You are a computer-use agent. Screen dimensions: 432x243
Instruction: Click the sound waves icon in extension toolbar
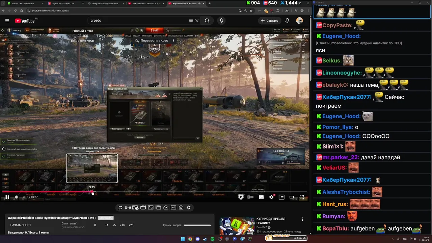(x=128, y=208)
